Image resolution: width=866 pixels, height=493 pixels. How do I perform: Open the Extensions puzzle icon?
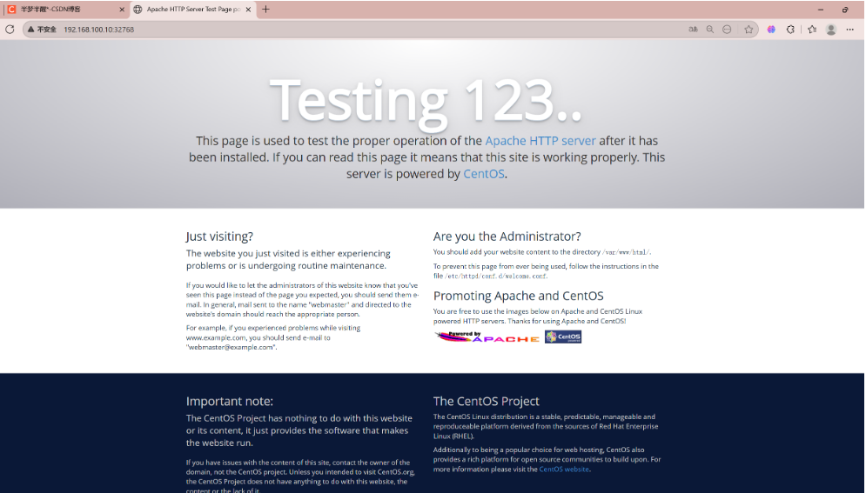click(x=790, y=30)
